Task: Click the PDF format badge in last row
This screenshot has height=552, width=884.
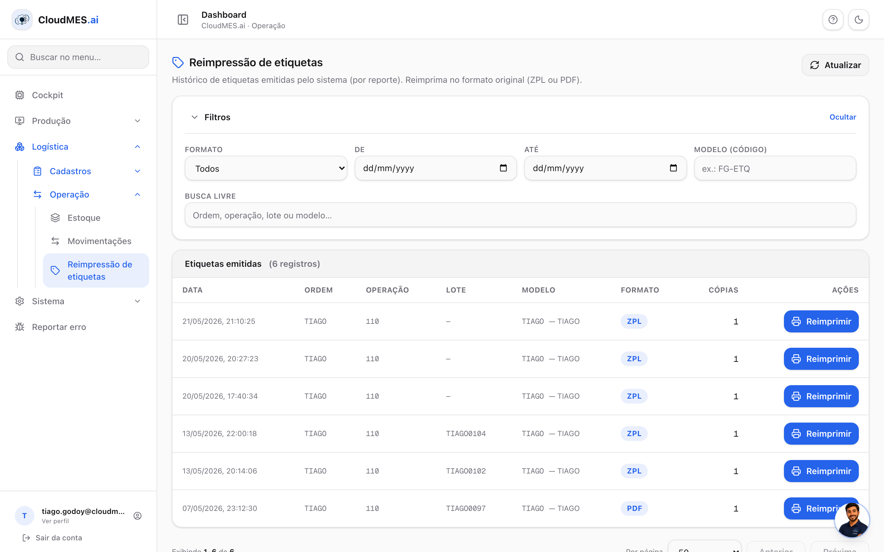Action: (634, 508)
